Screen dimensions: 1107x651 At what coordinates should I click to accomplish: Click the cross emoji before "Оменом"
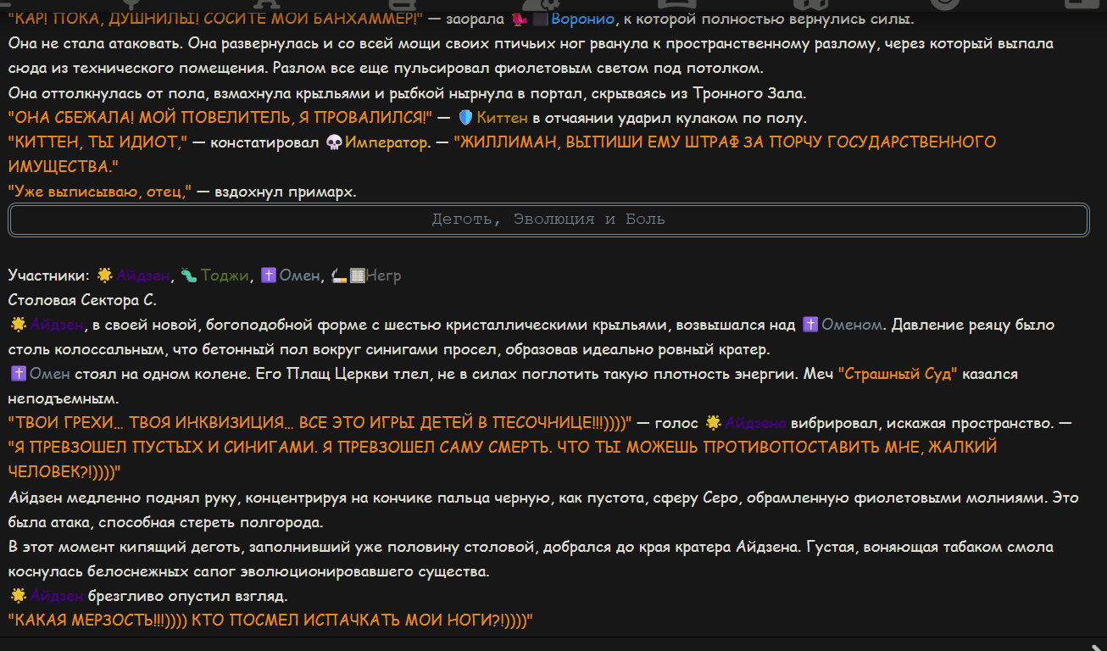[810, 325]
